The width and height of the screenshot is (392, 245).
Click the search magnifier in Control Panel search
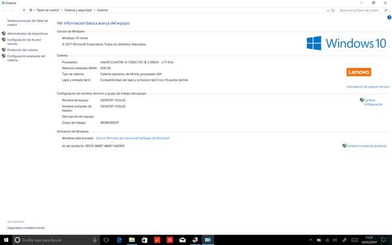385,10
